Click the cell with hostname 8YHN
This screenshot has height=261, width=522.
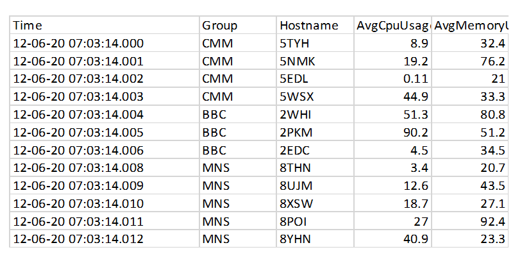(315, 239)
